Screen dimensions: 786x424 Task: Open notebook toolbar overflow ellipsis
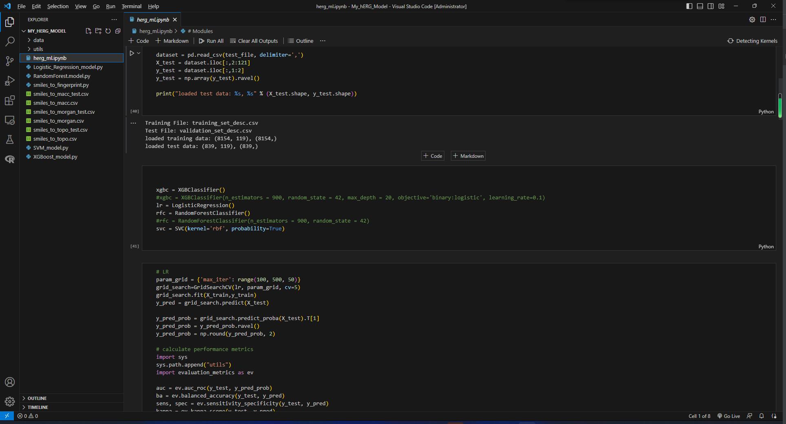tap(323, 41)
